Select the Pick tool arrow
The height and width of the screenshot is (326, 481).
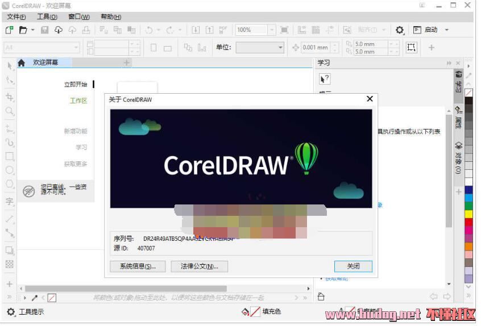click(x=10, y=66)
